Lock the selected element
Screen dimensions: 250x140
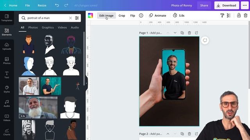click(239, 16)
